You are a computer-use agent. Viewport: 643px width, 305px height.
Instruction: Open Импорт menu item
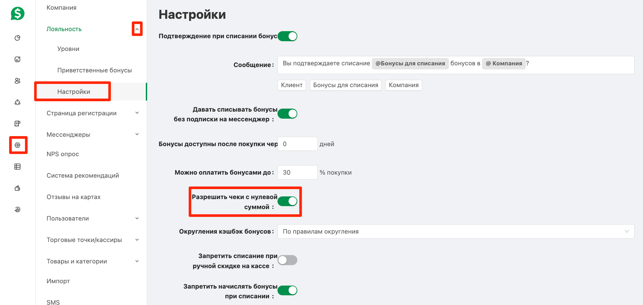click(x=58, y=281)
